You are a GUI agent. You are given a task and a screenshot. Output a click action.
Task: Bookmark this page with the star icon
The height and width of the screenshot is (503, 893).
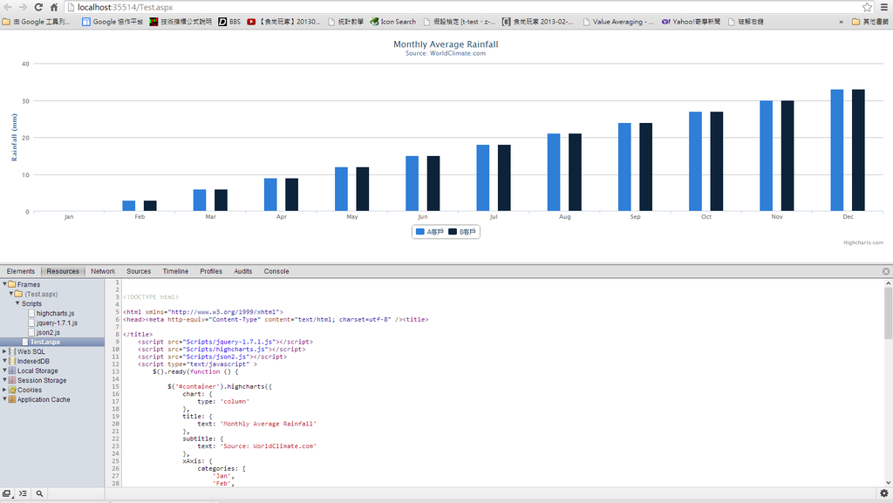click(868, 7)
